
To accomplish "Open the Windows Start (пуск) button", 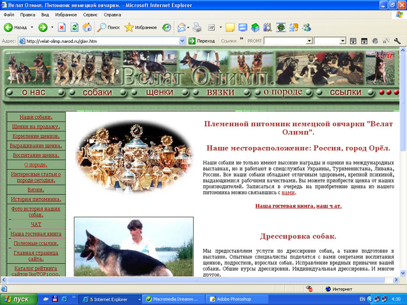I will pos(19,299).
